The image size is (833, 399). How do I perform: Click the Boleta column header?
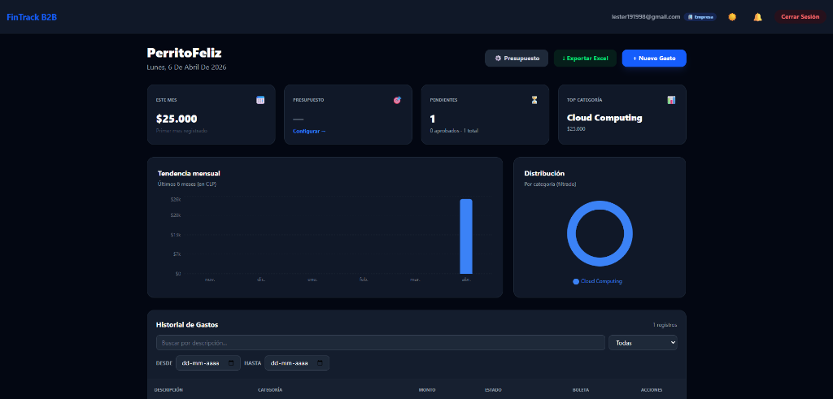pos(581,390)
